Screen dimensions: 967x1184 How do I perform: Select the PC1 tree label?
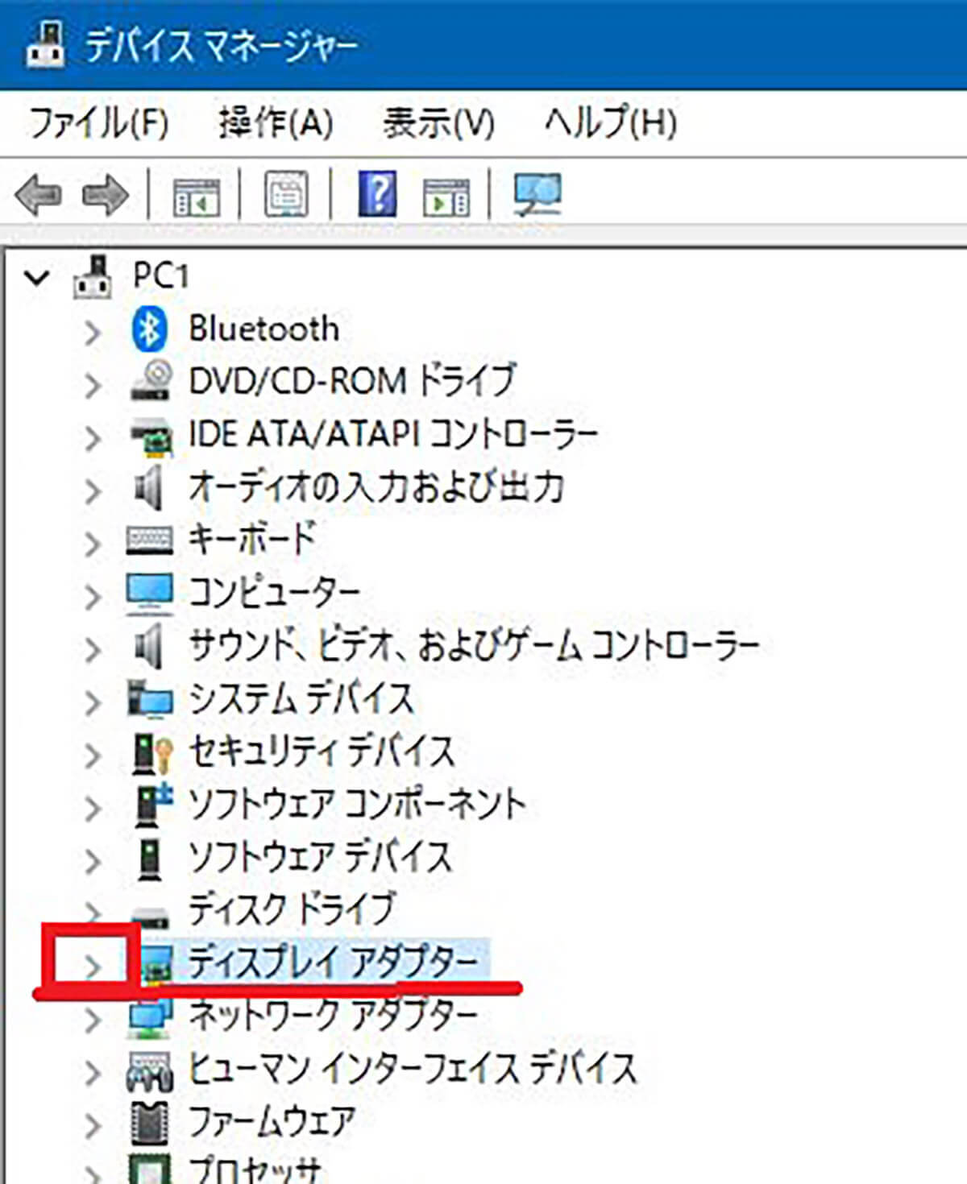tap(160, 276)
